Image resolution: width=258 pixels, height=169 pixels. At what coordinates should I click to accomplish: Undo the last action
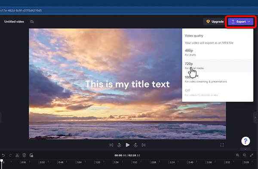(3, 155)
